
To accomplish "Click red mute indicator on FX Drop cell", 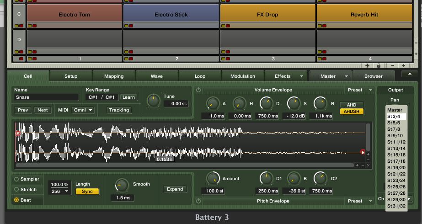I will pyautogui.click(x=228, y=26).
